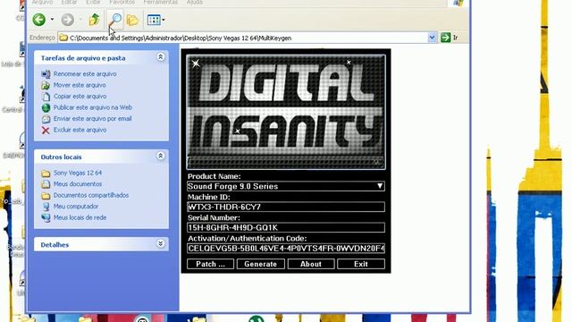Go up one folder level
Screen dimensions: 572x322
(94, 20)
